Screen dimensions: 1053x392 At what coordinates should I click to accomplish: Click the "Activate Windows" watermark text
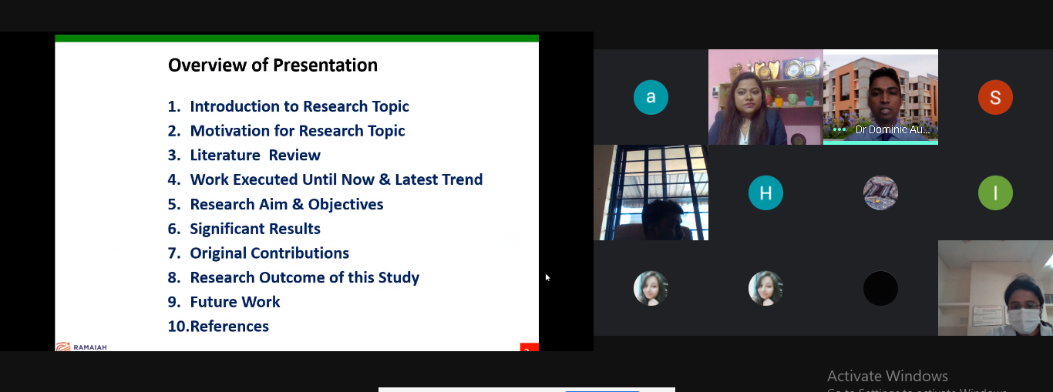[887, 376]
